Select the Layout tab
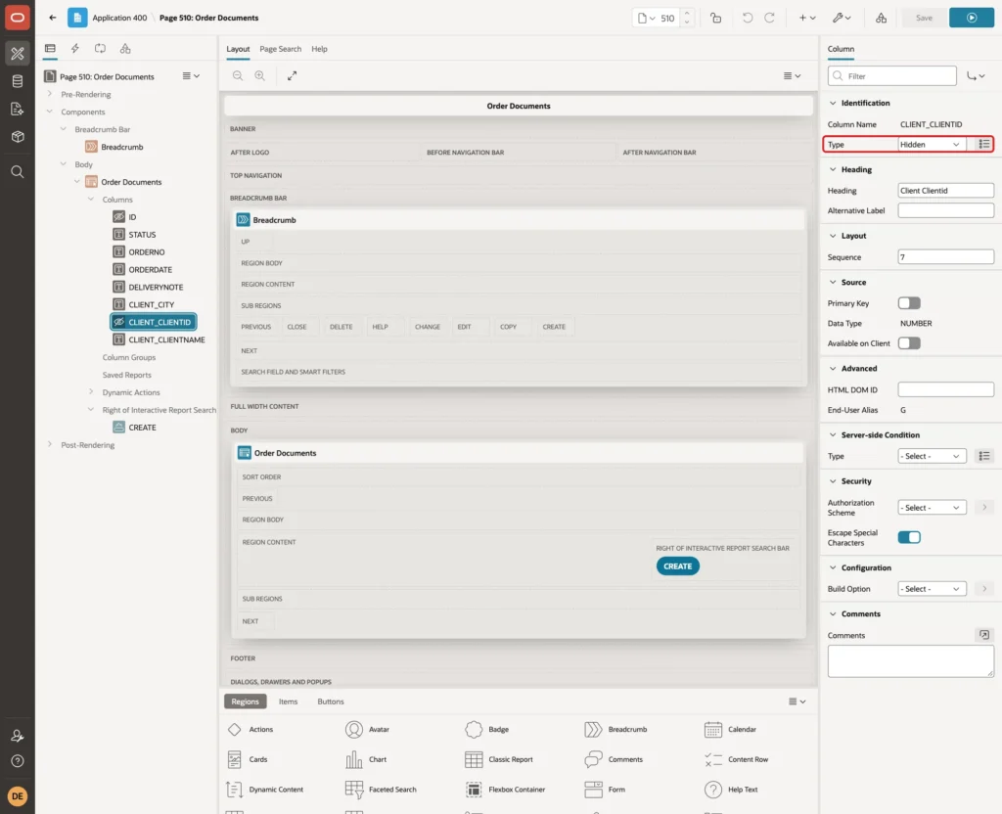Viewport: 1002px width, 814px height. [238, 49]
